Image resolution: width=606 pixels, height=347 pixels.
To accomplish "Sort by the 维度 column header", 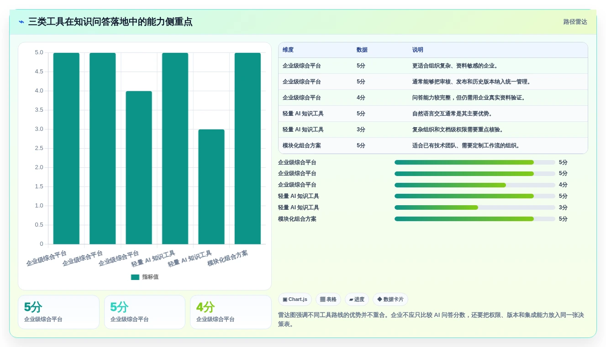I will coord(288,50).
